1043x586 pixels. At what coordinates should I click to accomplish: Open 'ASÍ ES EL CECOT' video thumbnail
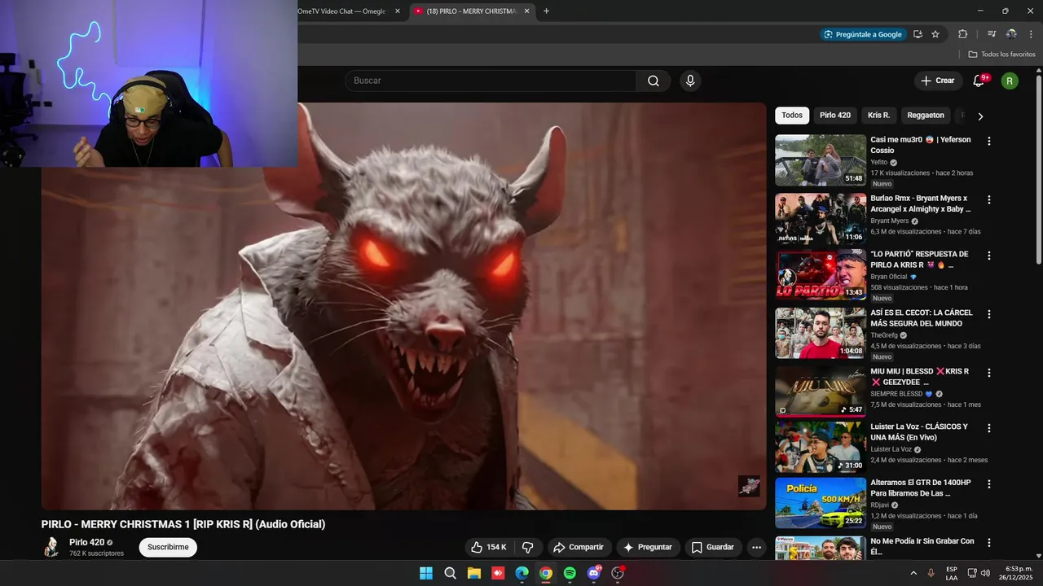pos(821,333)
